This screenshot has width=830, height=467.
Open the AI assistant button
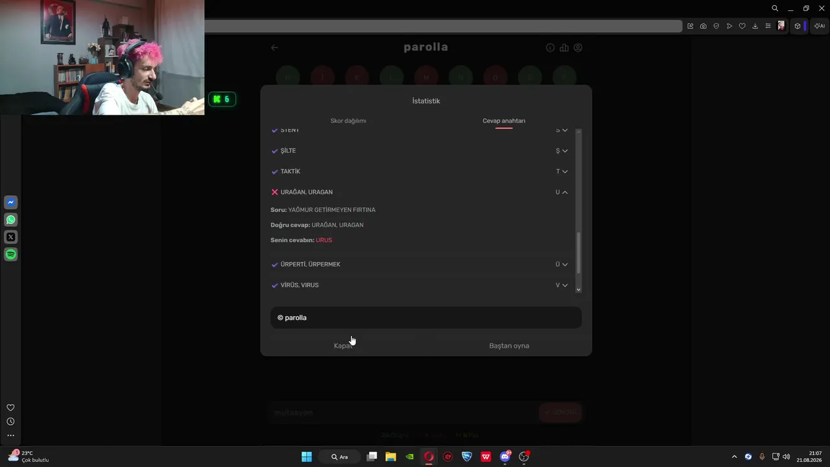point(820,26)
